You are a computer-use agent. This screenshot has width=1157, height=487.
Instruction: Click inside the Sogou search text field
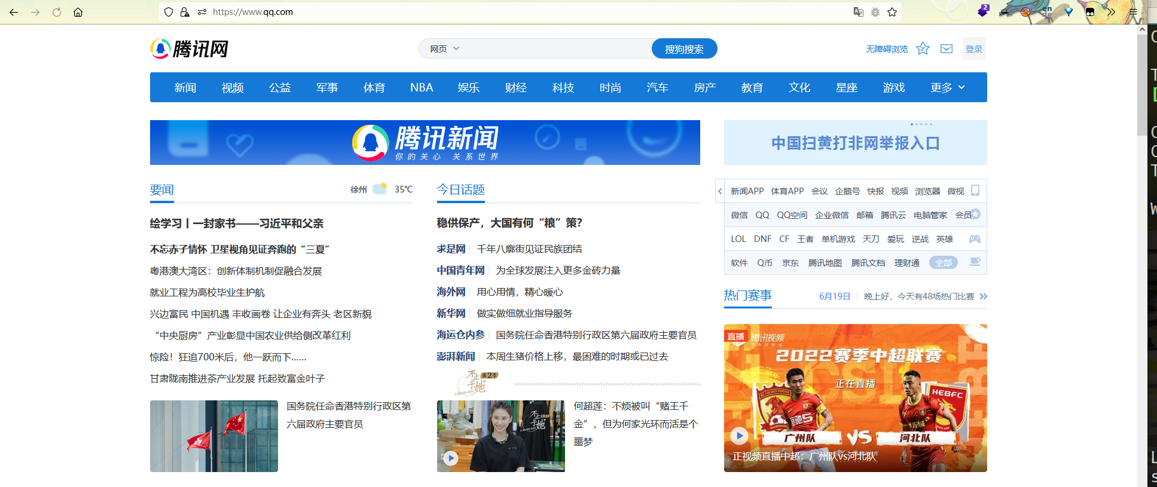tap(556, 49)
